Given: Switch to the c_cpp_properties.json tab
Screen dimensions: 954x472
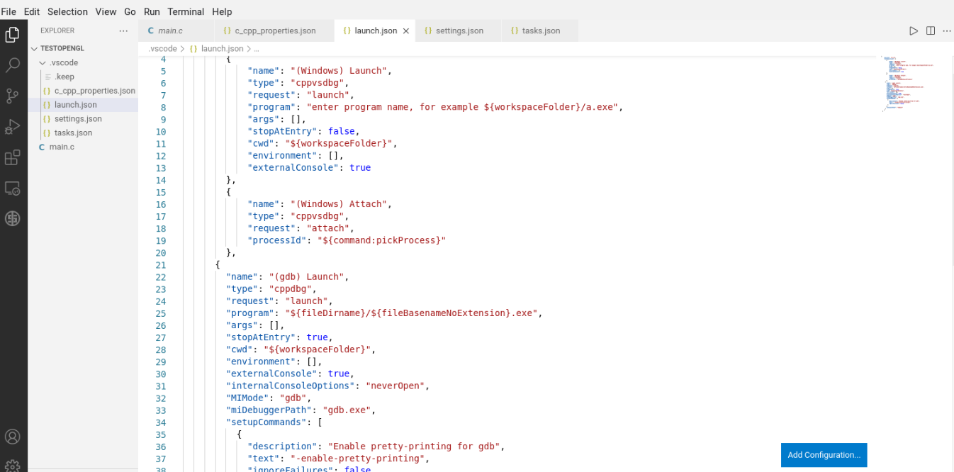Looking at the screenshot, I should [x=274, y=30].
